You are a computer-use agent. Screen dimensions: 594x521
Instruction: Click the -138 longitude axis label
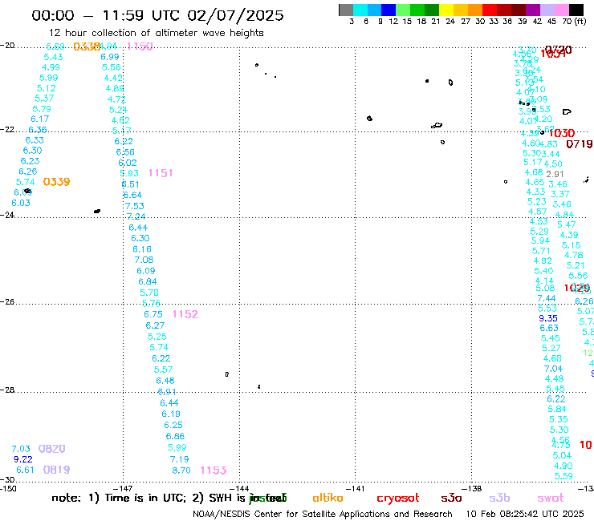pyautogui.click(x=472, y=488)
